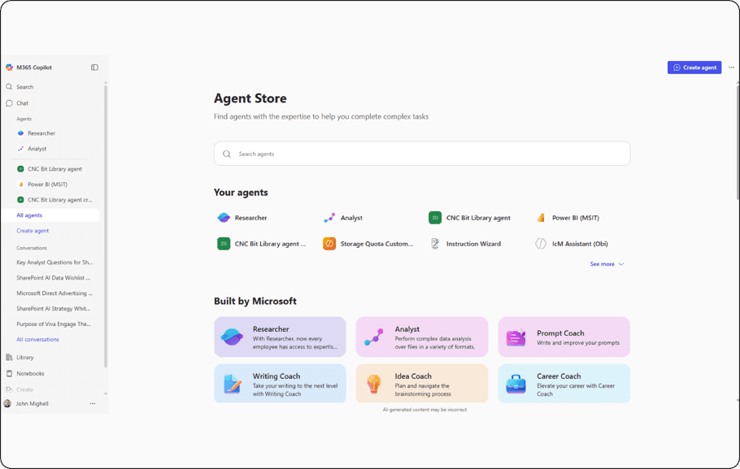Open All conversations link
This screenshot has height=469, width=740.
click(37, 339)
